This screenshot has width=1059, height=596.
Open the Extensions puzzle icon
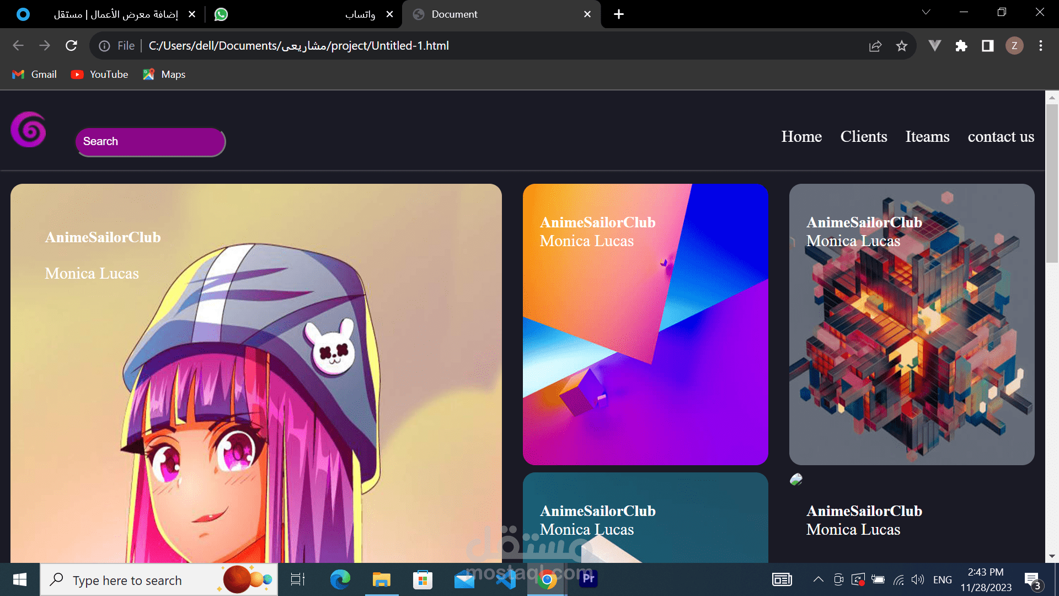961,46
